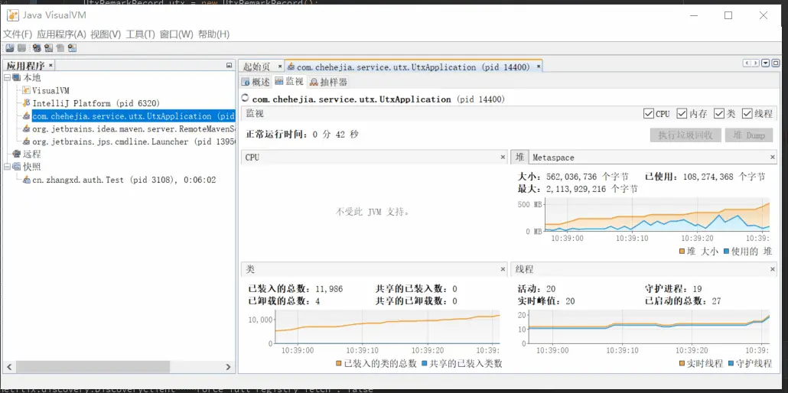Click the Java cup icon on UtxApplication tab
This screenshot has width=788, height=393.
(291, 67)
